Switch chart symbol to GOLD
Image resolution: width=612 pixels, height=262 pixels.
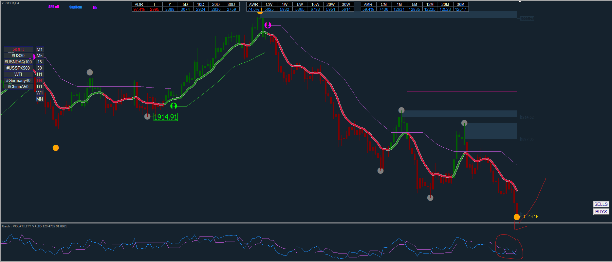pyautogui.click(x=19, y=49)
